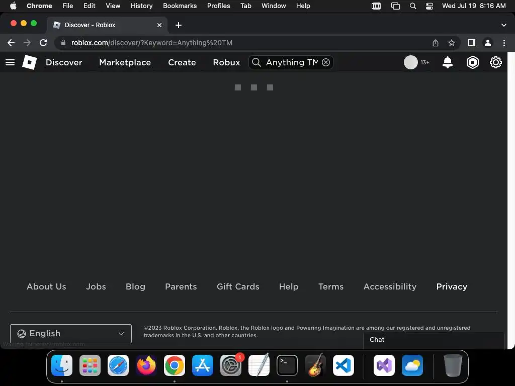
Task: Expand the Chrome tab search chevron
Action: click(x=504, y=25)
